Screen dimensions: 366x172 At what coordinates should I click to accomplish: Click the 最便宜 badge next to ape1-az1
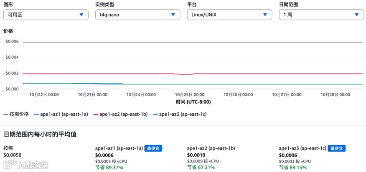153,149
